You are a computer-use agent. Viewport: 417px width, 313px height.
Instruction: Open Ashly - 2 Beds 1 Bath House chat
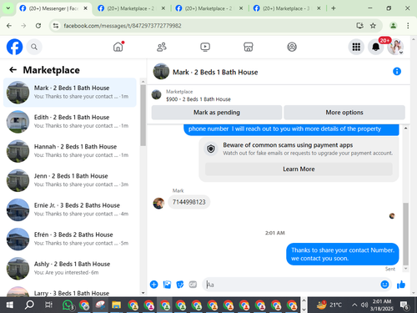[x=70, y=269]
